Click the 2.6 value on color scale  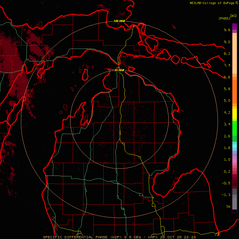tap(227, 136)
